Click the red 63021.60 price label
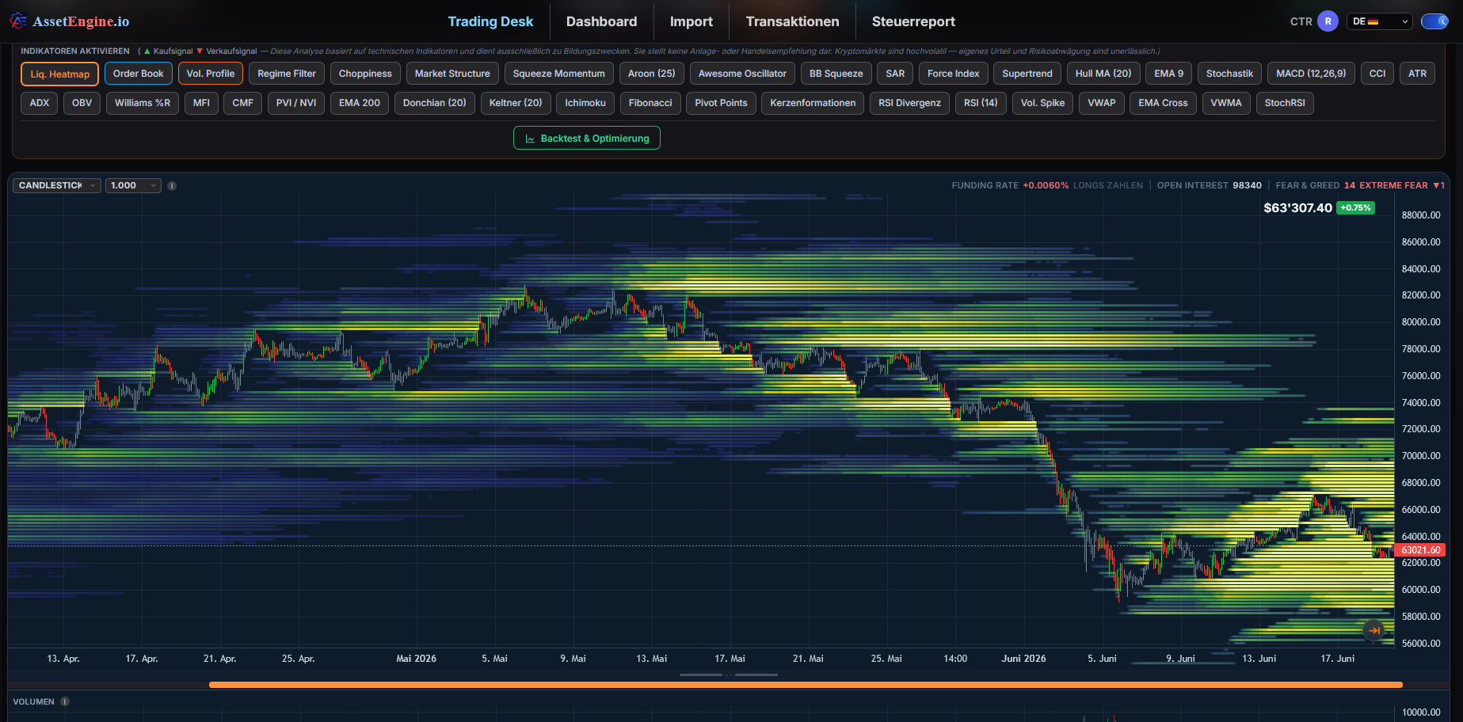The height and width of the screenshot is (722, 1463). coord(1421,549)
